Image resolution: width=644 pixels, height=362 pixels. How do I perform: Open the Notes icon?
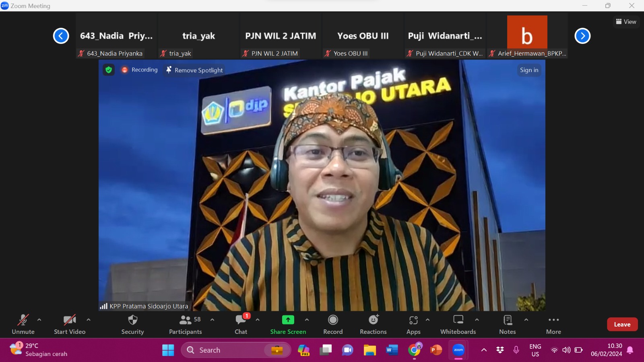click(x=507, y=320)
